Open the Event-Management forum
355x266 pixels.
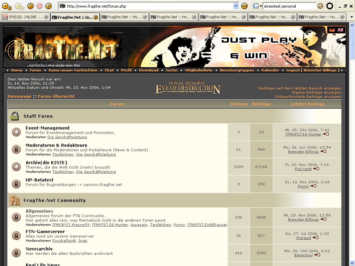[47, 128]
